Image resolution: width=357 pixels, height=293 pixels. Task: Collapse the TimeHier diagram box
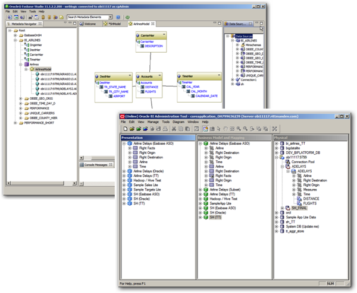coord(219,75)
